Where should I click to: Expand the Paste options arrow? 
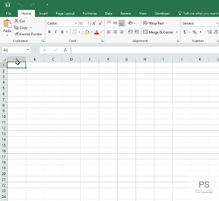point(7,35)
